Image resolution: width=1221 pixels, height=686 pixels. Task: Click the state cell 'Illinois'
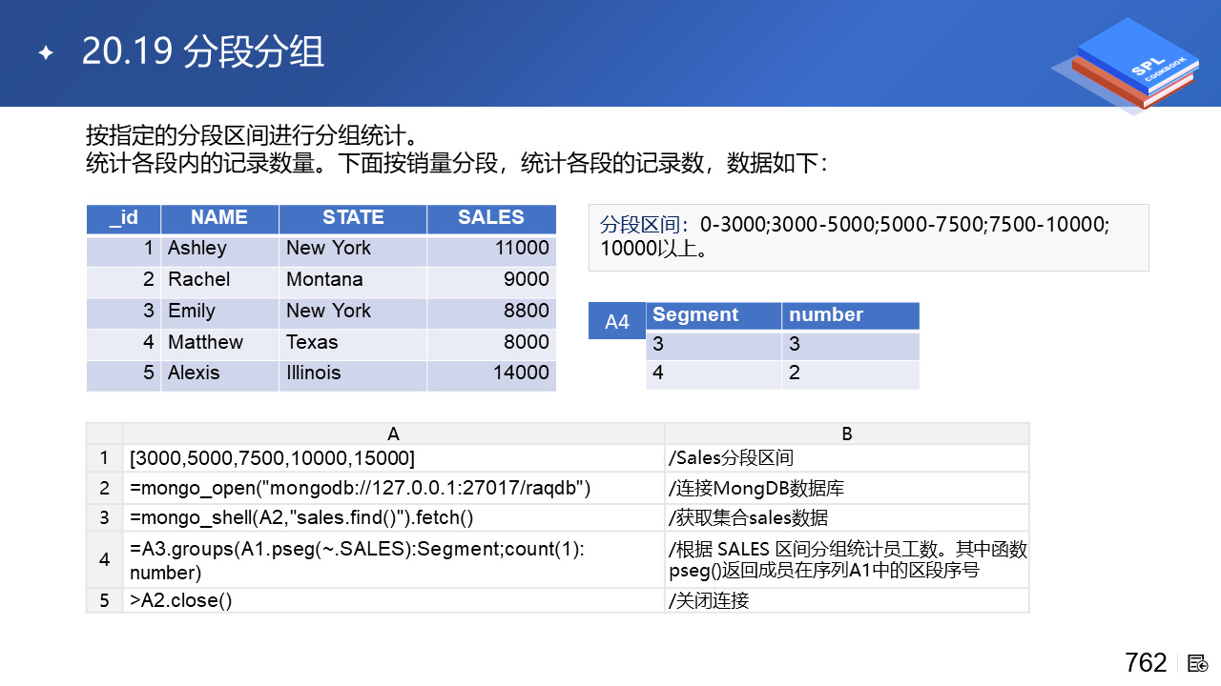point(353,374)
